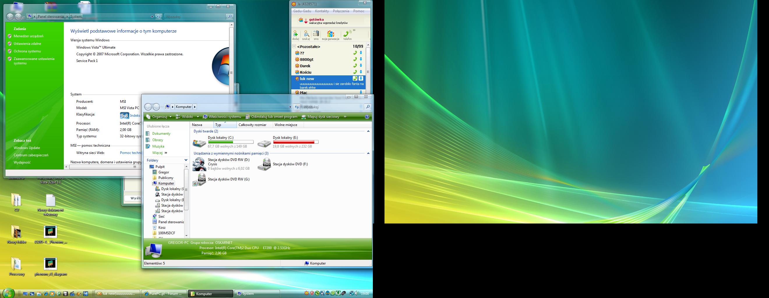
Task: Click the search magnifier in System window
Action: (229, 17)
